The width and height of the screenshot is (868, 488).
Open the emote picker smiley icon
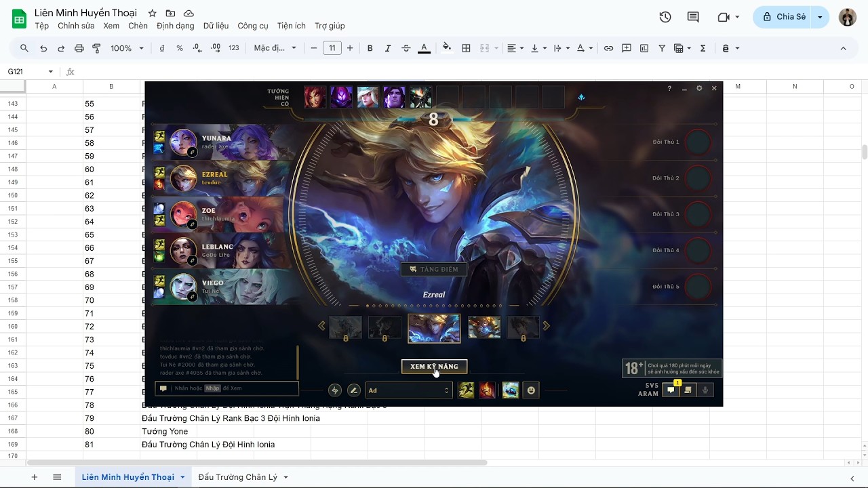(531, 390)
